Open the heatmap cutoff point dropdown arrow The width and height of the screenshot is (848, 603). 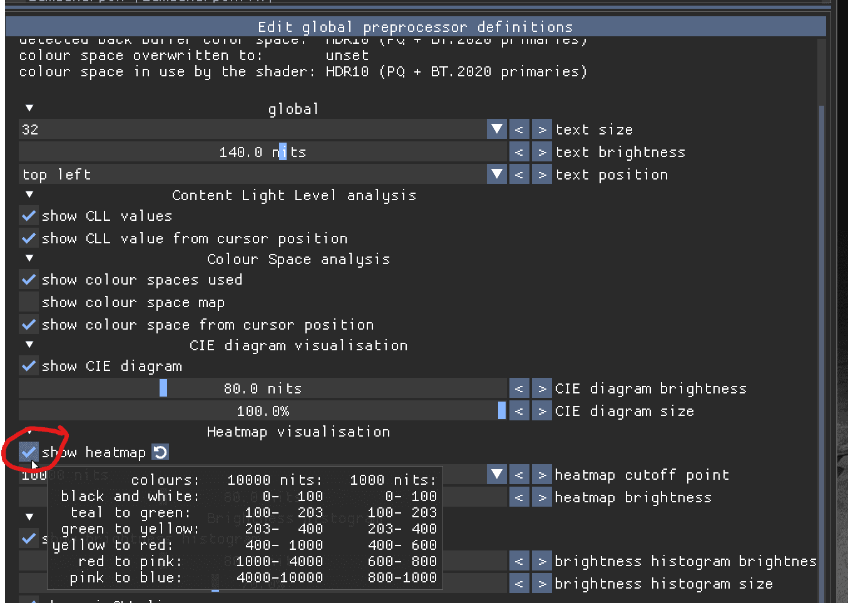coord(497,475)
